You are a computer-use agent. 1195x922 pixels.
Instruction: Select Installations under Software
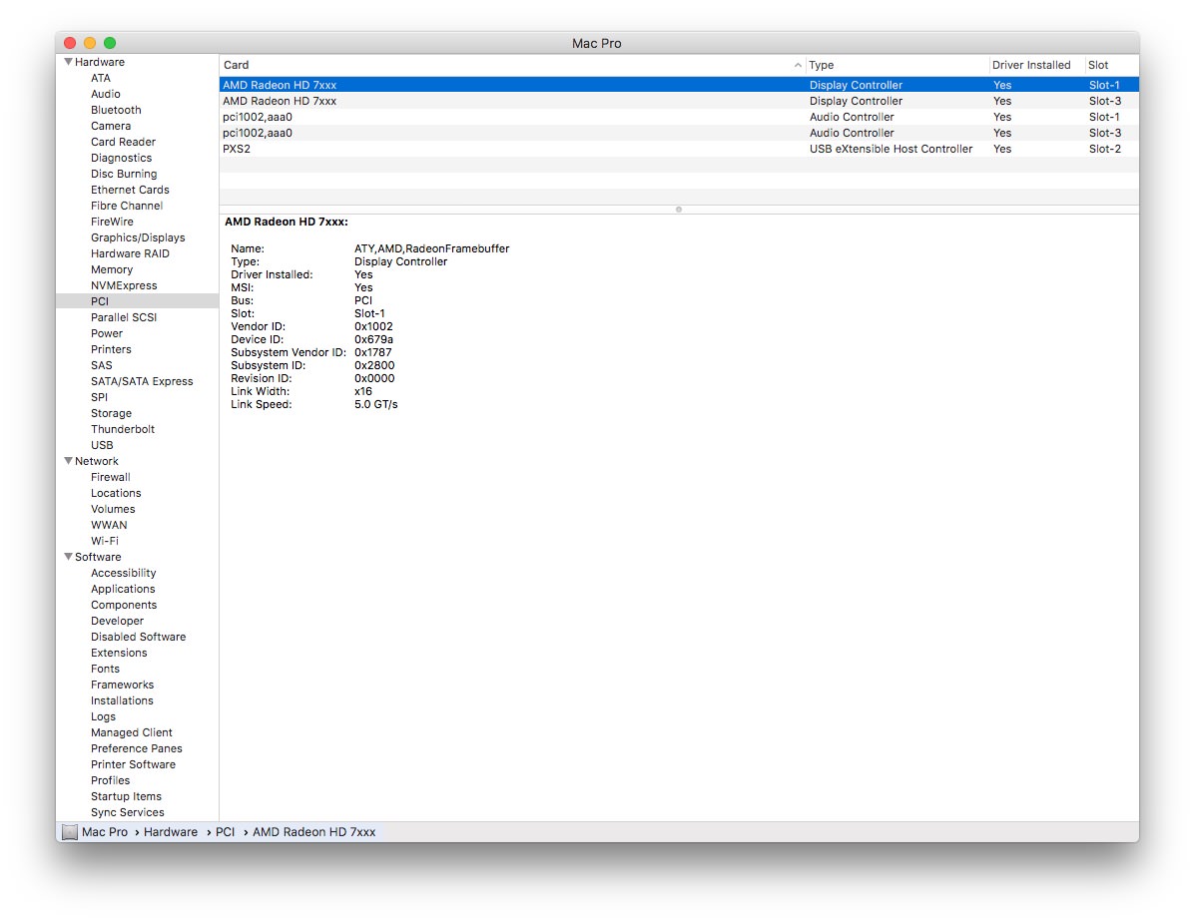pos(122,701)
